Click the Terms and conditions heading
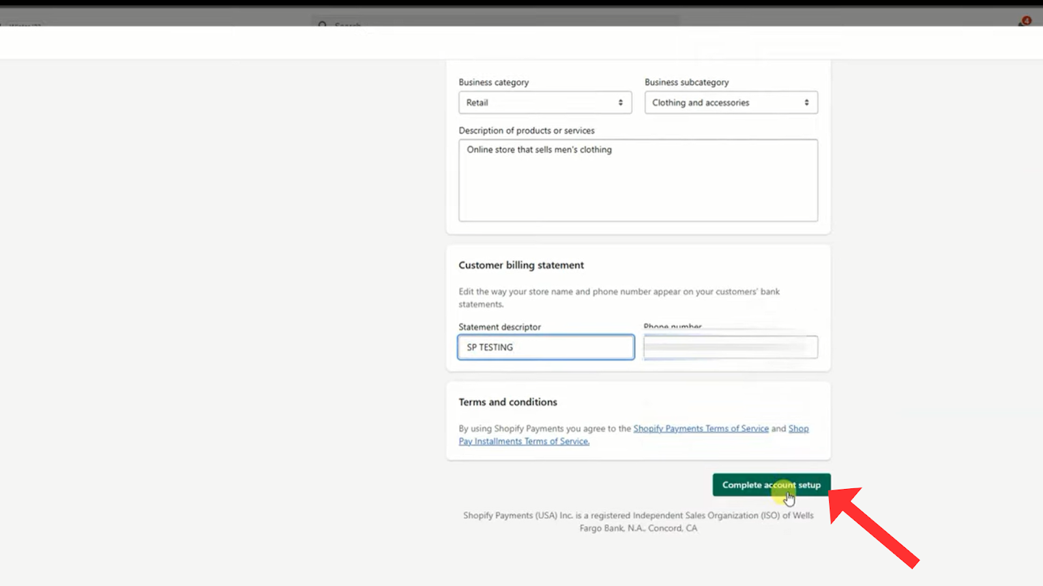This screenshot has height=586, width=1043. (508, 402)
